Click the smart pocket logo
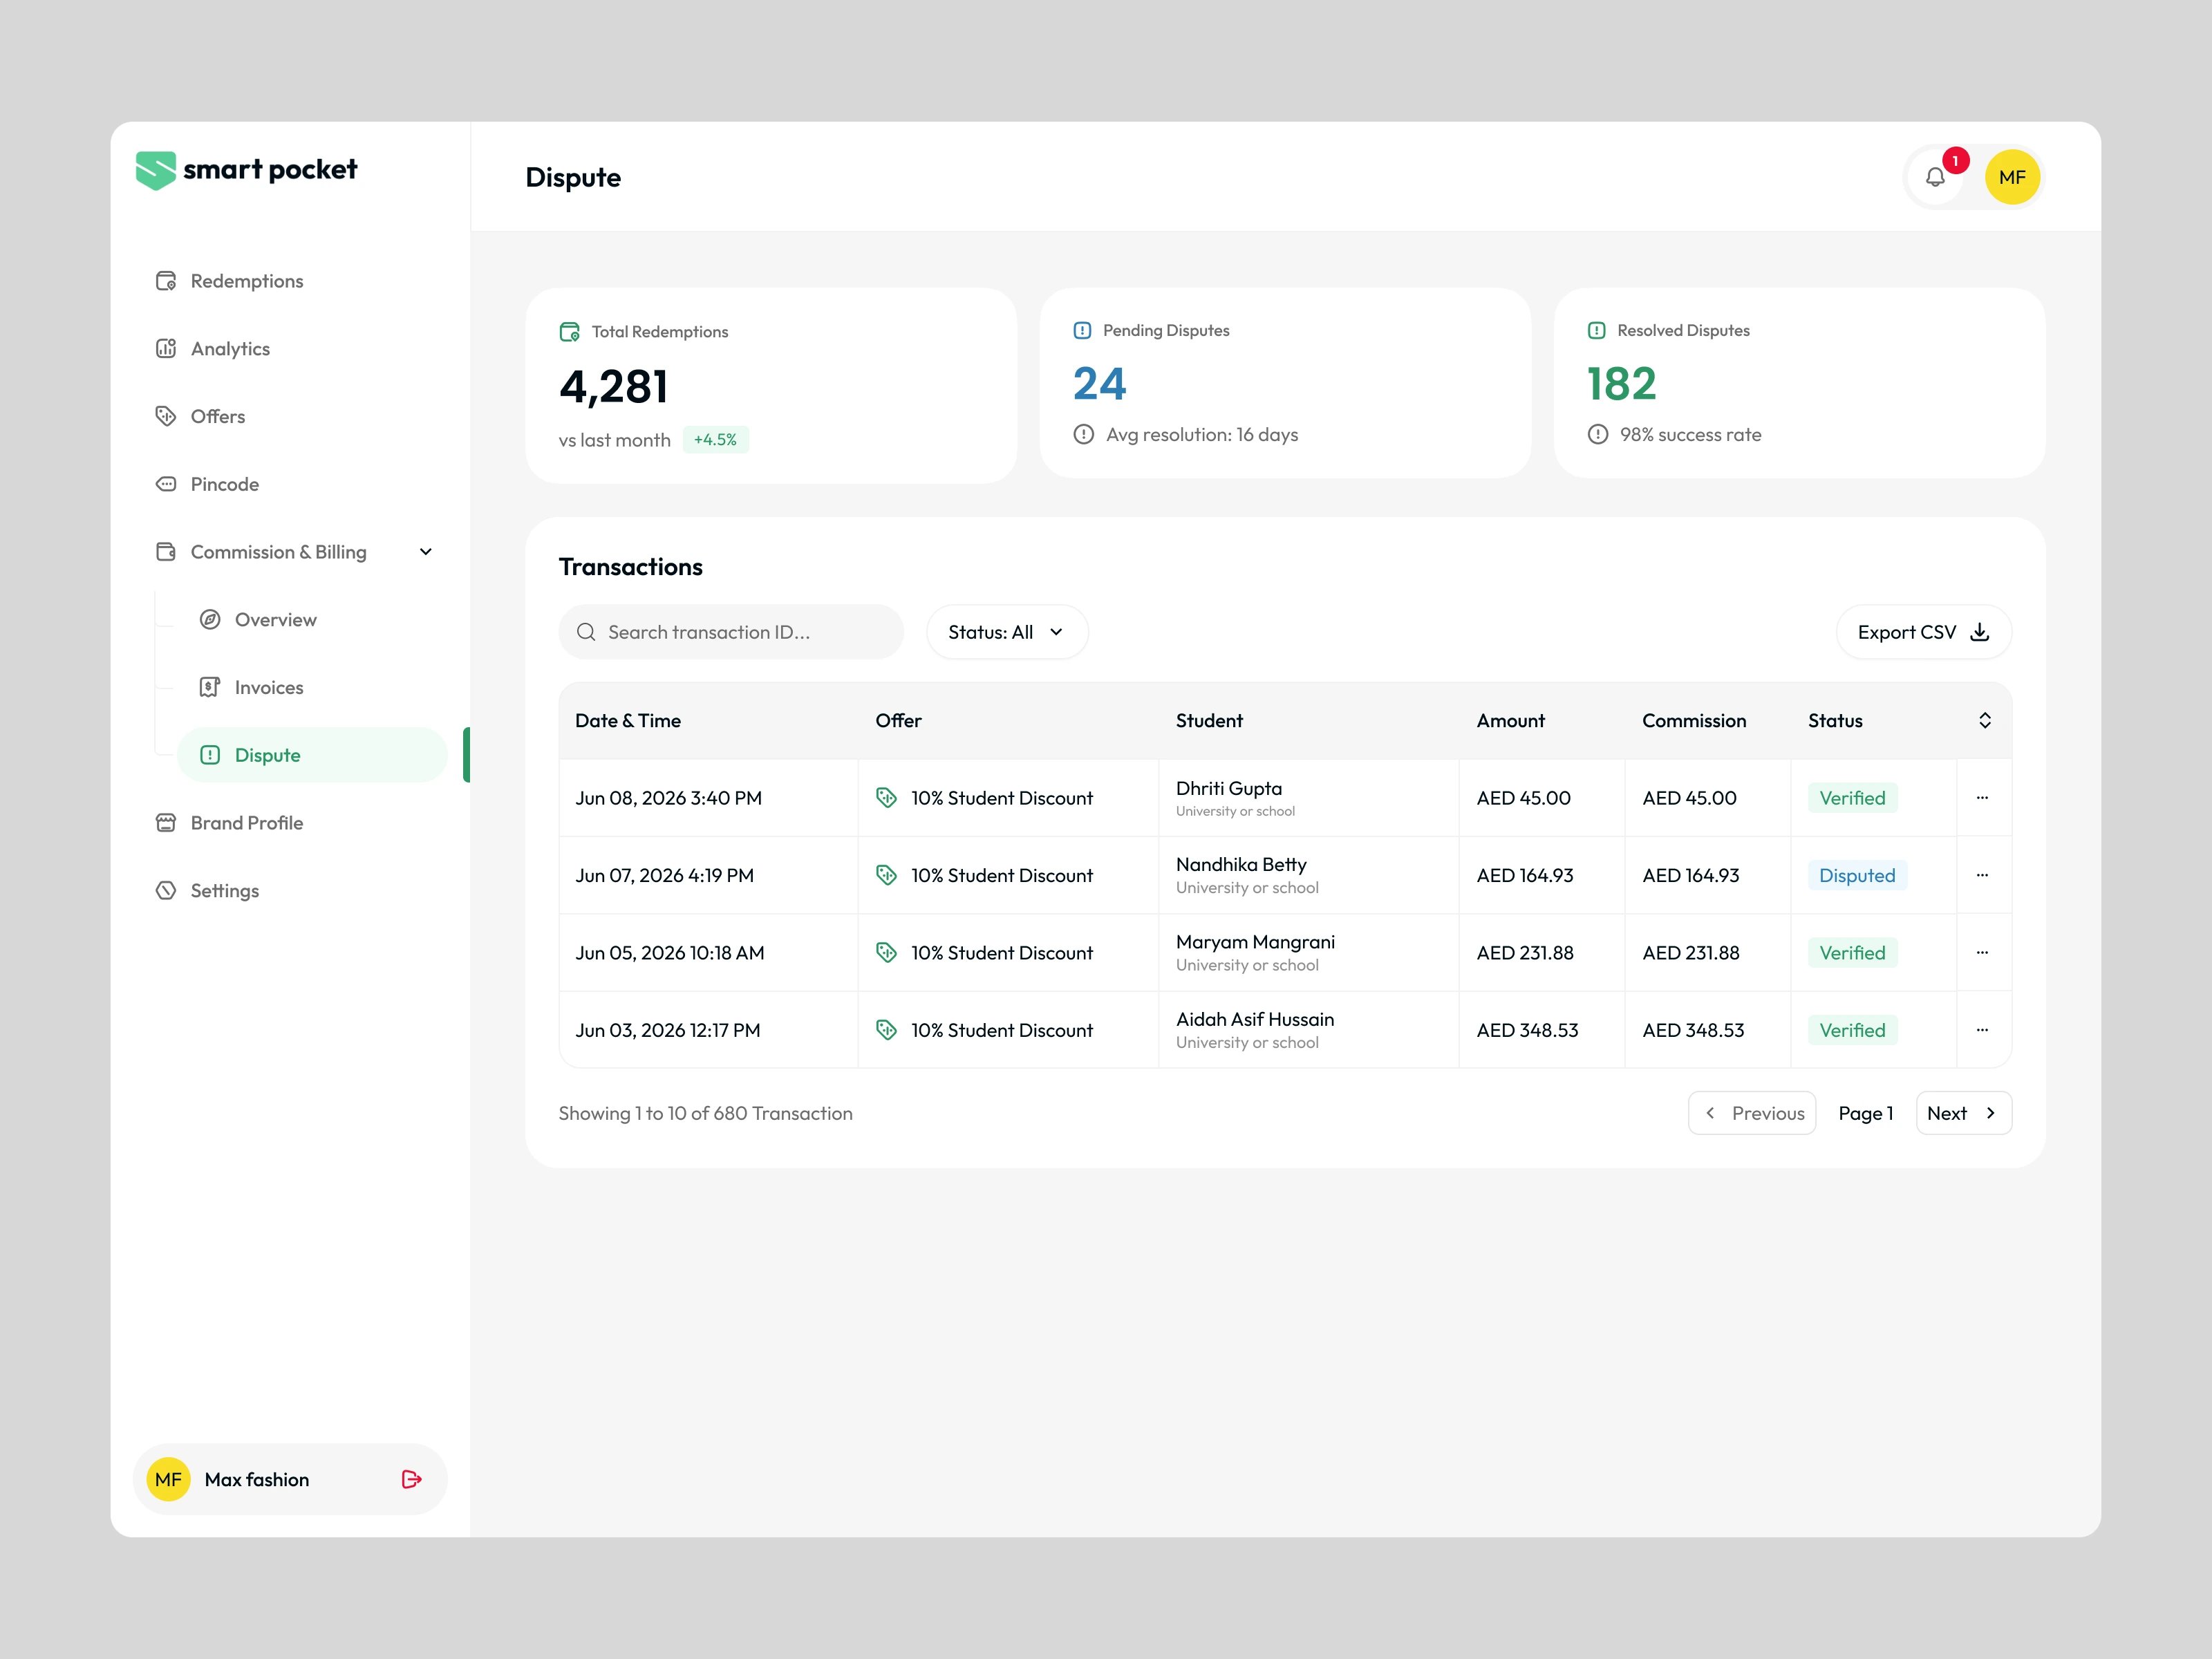2212x1659 pixels. click(246, 170)
